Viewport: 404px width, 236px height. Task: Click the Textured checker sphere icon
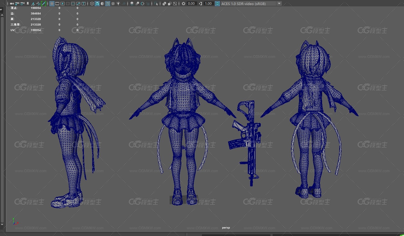point(113,4)
